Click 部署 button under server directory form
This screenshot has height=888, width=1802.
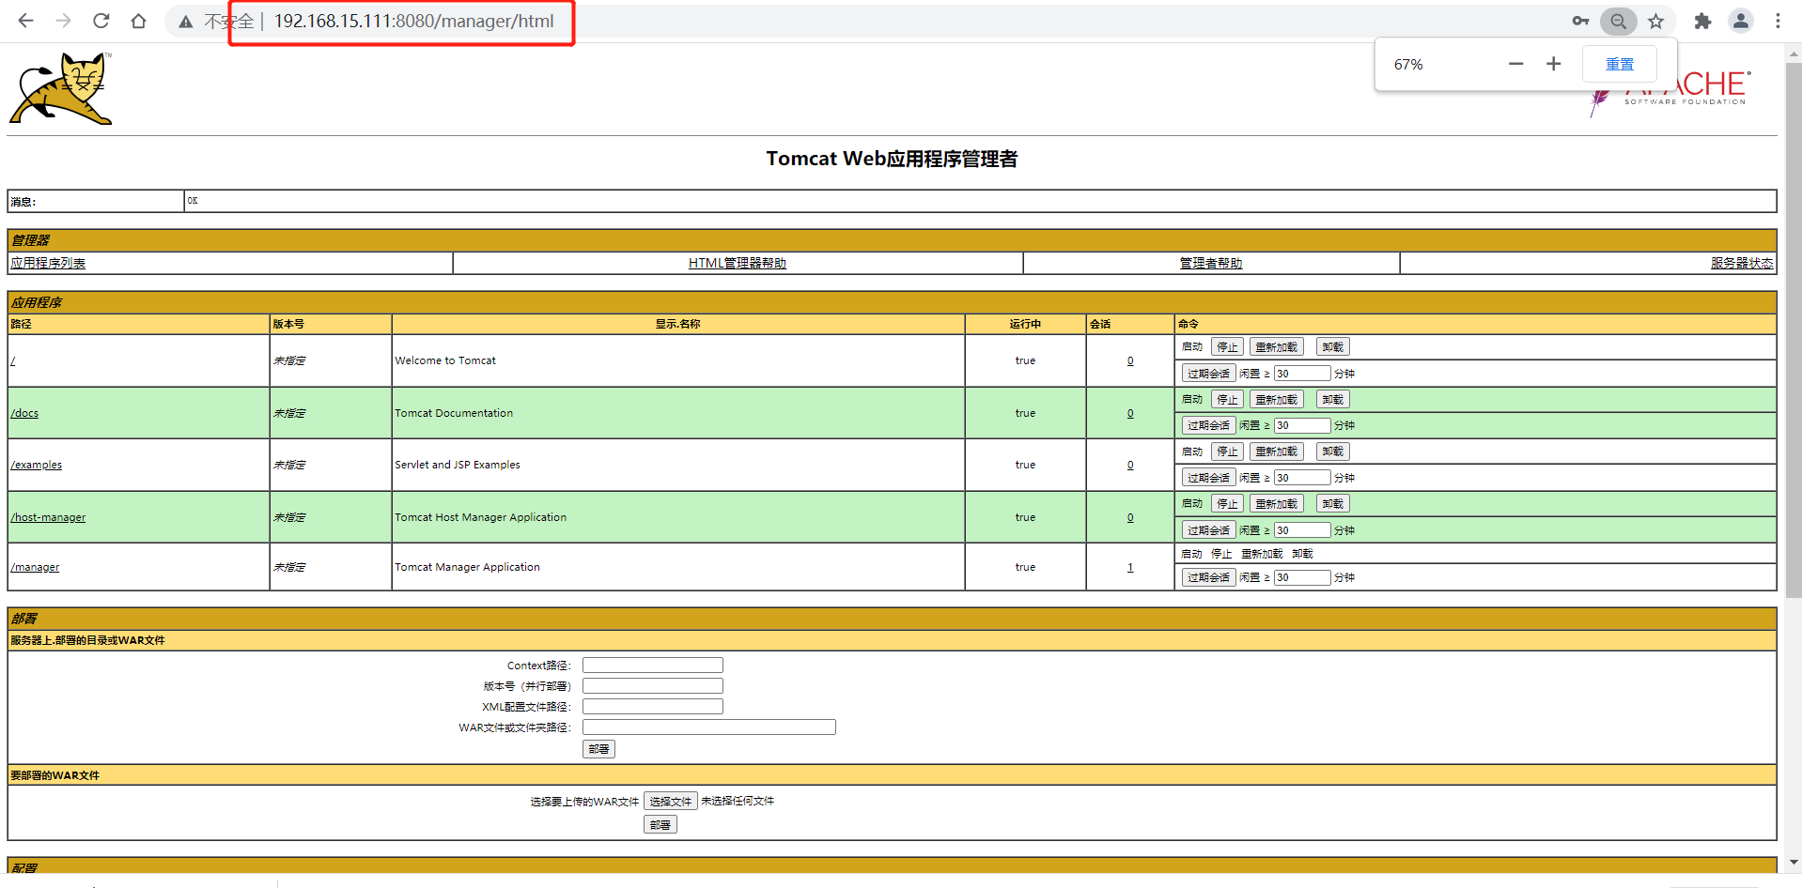tap(598, 749)
